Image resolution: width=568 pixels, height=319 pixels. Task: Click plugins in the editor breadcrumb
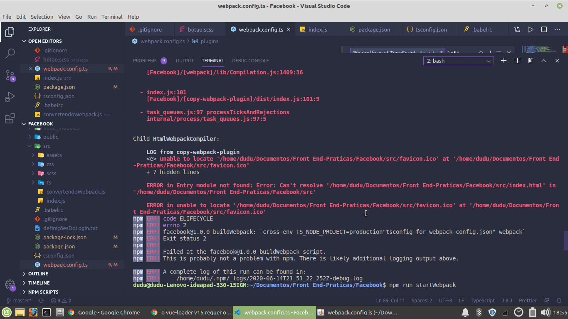209,41
